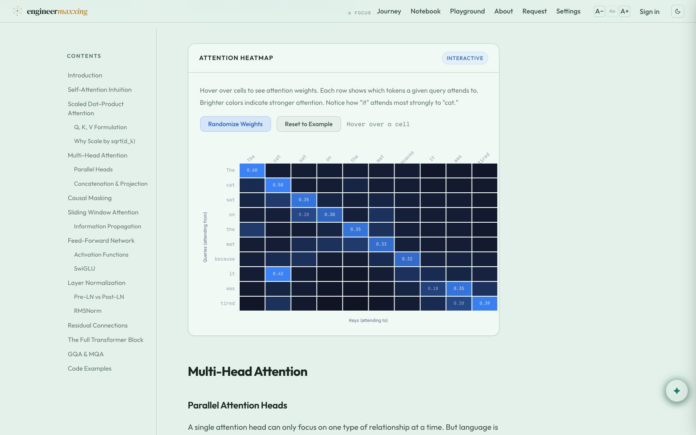This screenshot has width=696, height=435.
Task: Open Q, K, V Formulation subsection
Action: [x=100, y=127]
